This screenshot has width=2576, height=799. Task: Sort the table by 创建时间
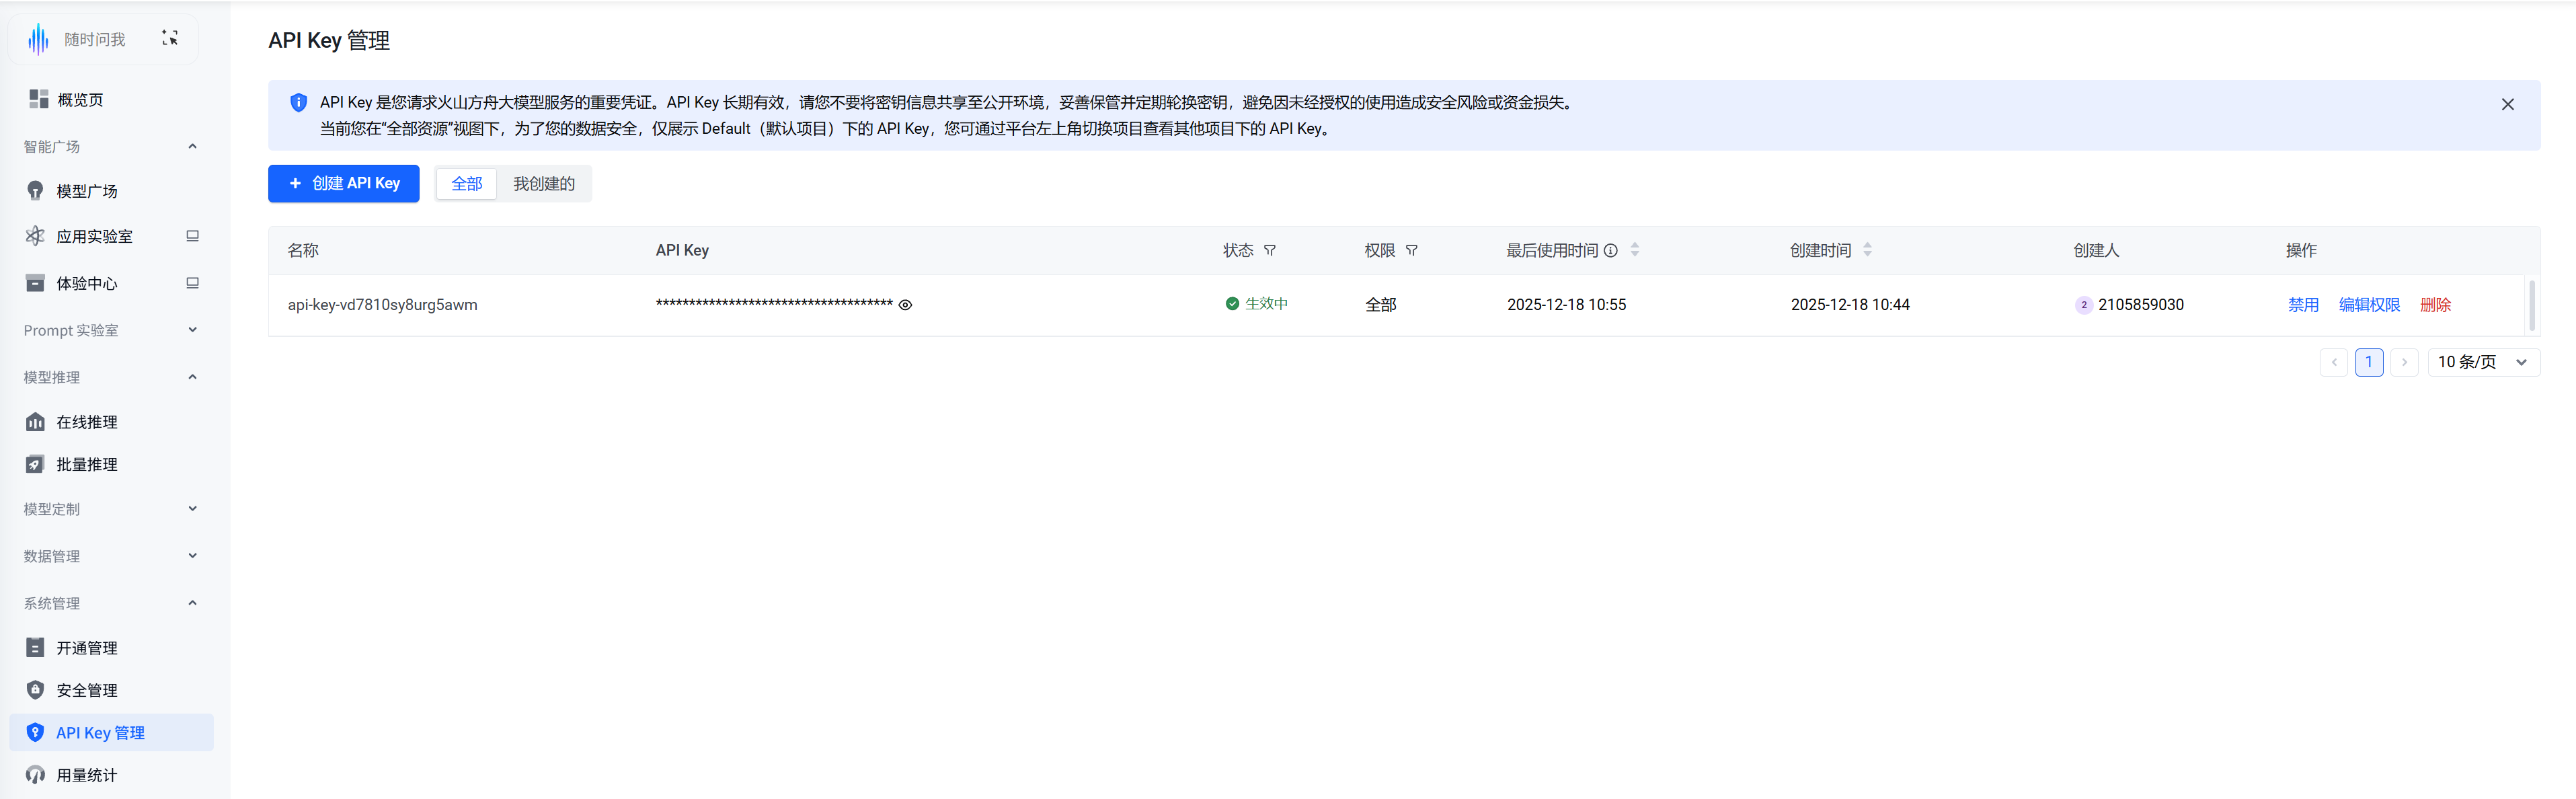pos(1867,250)
